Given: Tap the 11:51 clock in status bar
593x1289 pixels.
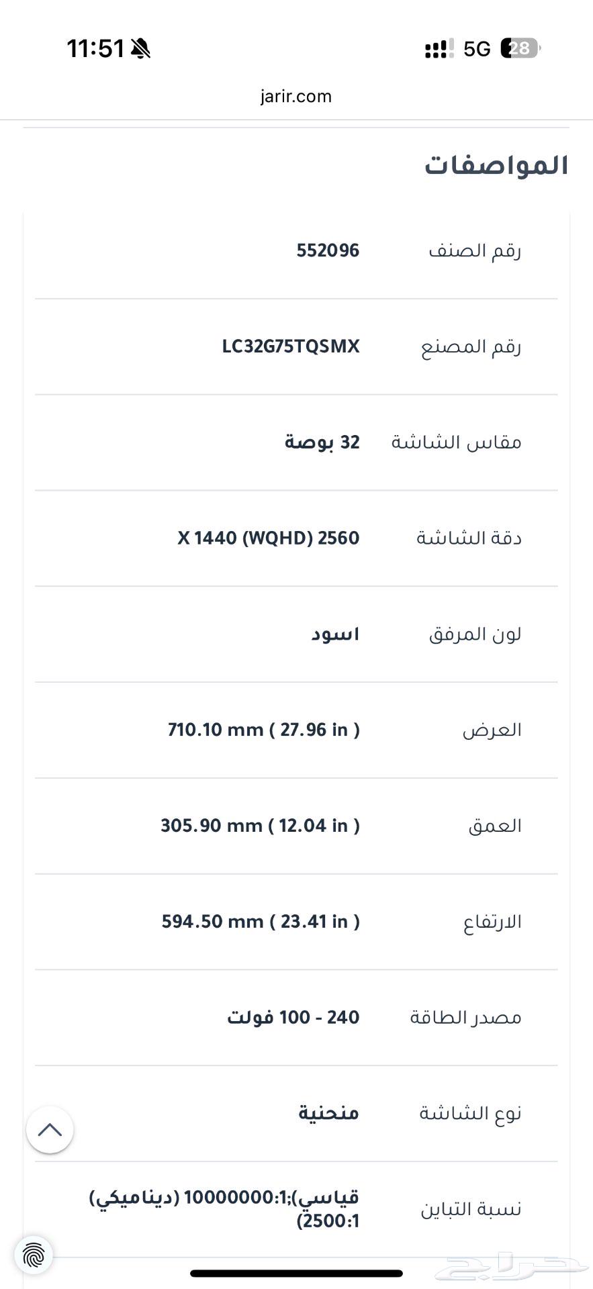Looking at the screenshot, I should tap(95, 49).
